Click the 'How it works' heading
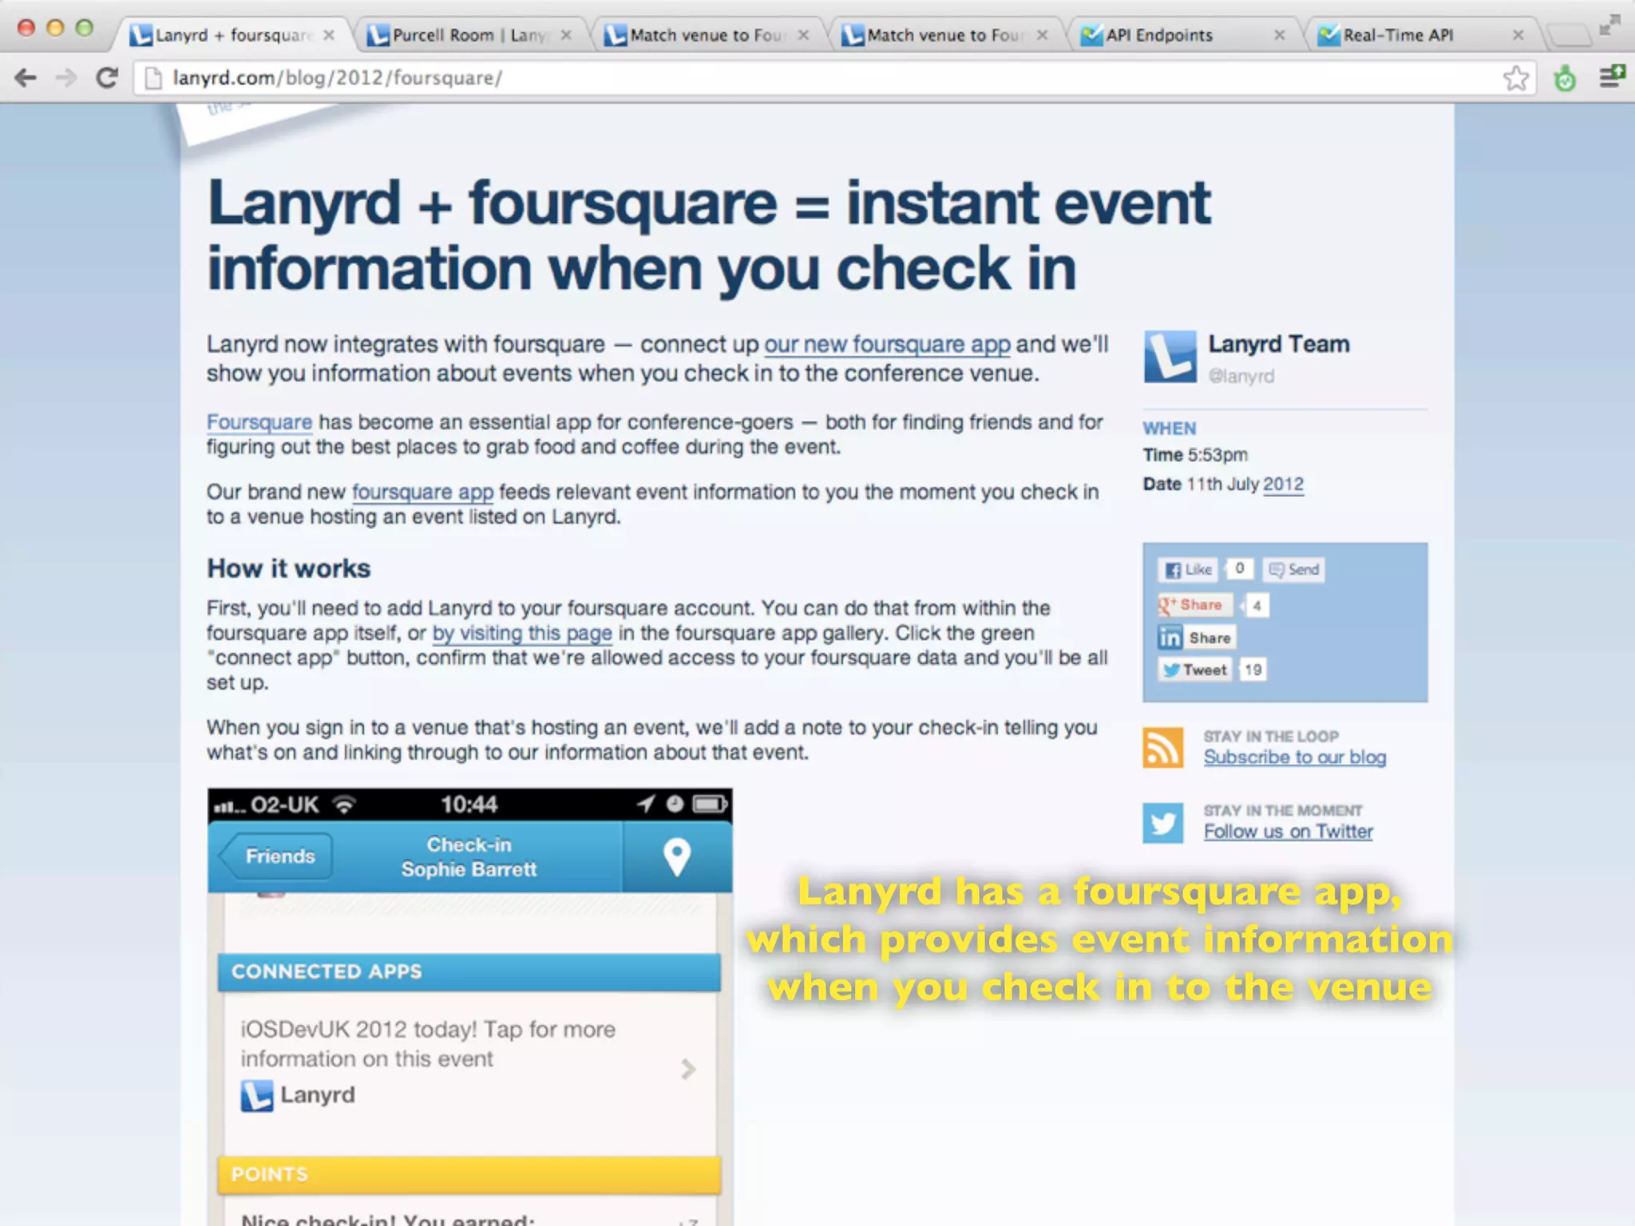Image resolution: width=1635 pixels, height=1226 pixels. (289, 568)
